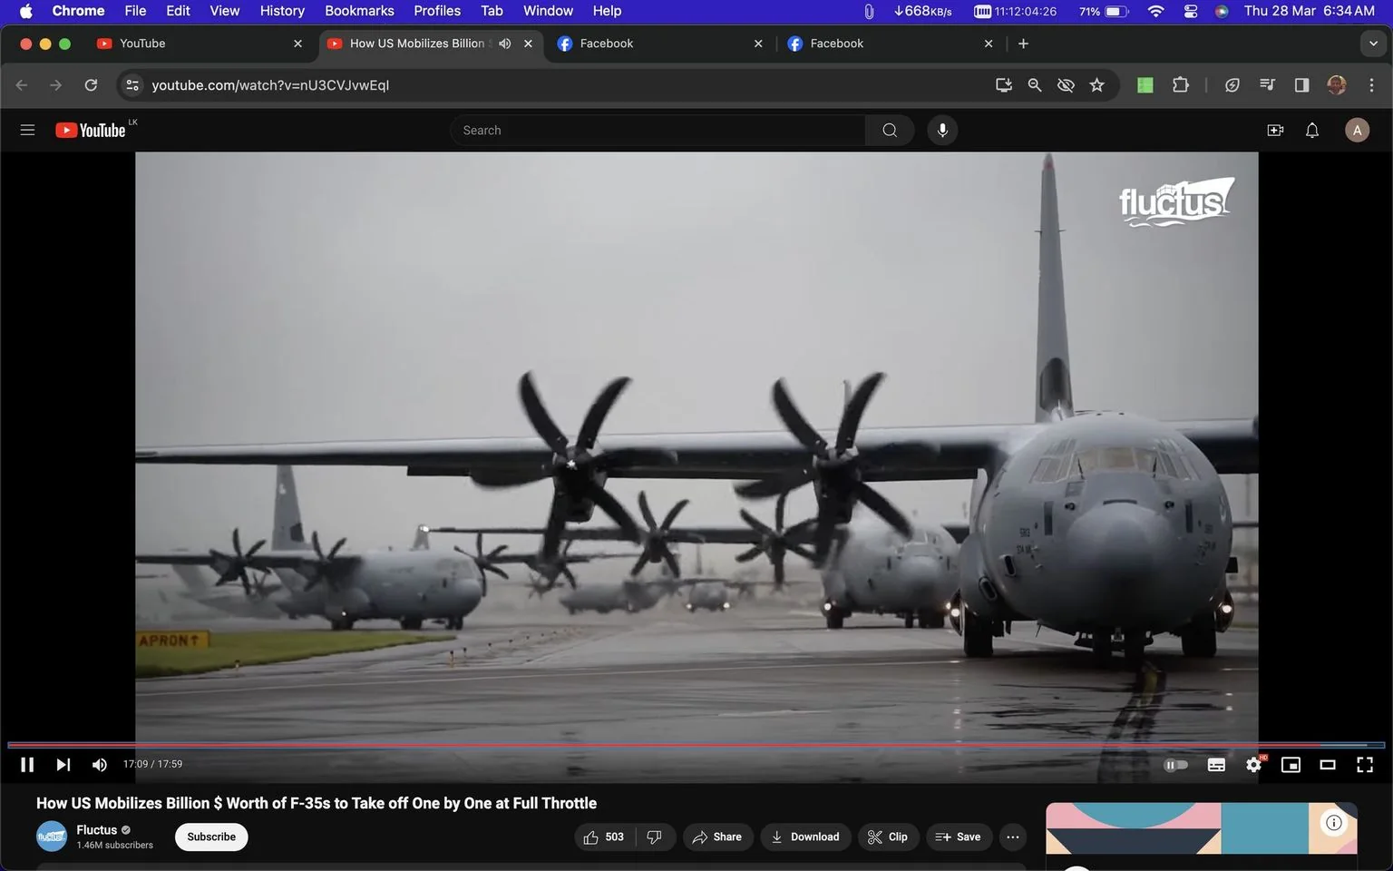Viewport: 1393px width, 871px height.
Task: Open the advertisement thumbnail card
Action: (x=1202, y=828)
